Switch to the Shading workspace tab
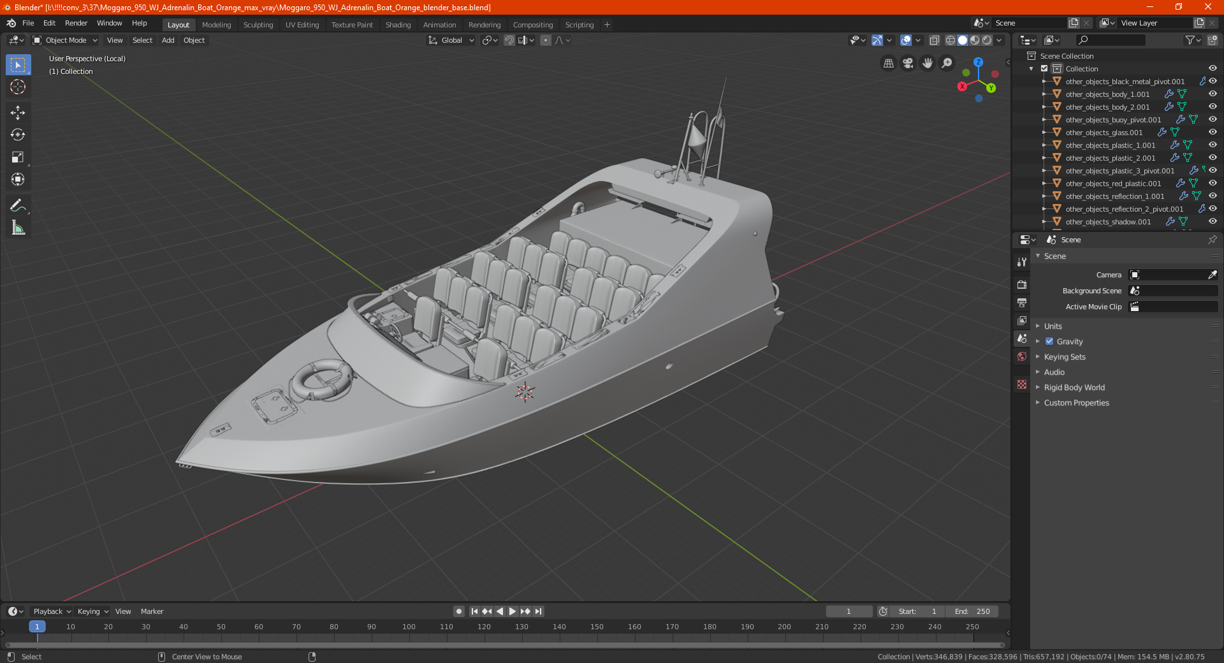Screen dimensions: 1224x663 [398, 25]
